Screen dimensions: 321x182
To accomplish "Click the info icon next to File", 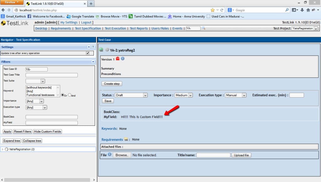I will 110,154.
